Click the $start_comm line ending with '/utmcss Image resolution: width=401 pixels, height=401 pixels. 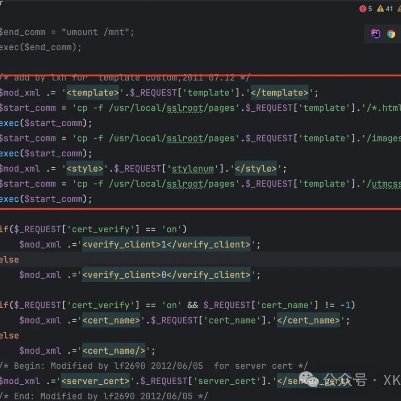coord(200,184)
